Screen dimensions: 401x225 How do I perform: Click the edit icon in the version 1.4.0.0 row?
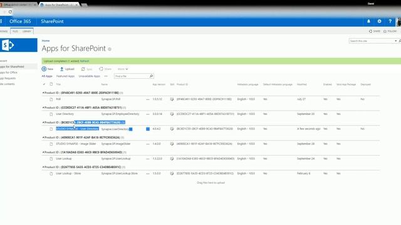(x=172, y=144)
